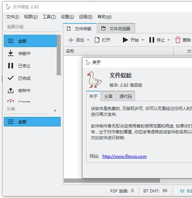This screenshot has width=192, height=198.
Task: Click the 打开 file icon
Action: [x=97, y=40]
